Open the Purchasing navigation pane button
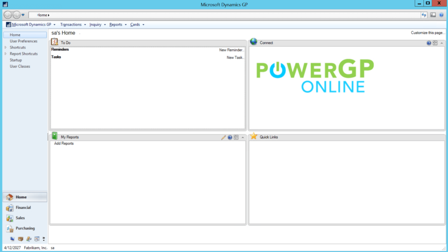448x252 pixels. coord(25,228)
